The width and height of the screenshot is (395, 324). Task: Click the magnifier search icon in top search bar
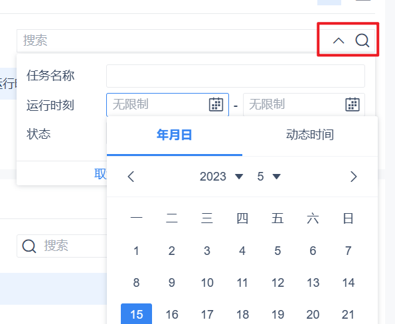pyautogui.click(x=362, y=40)
